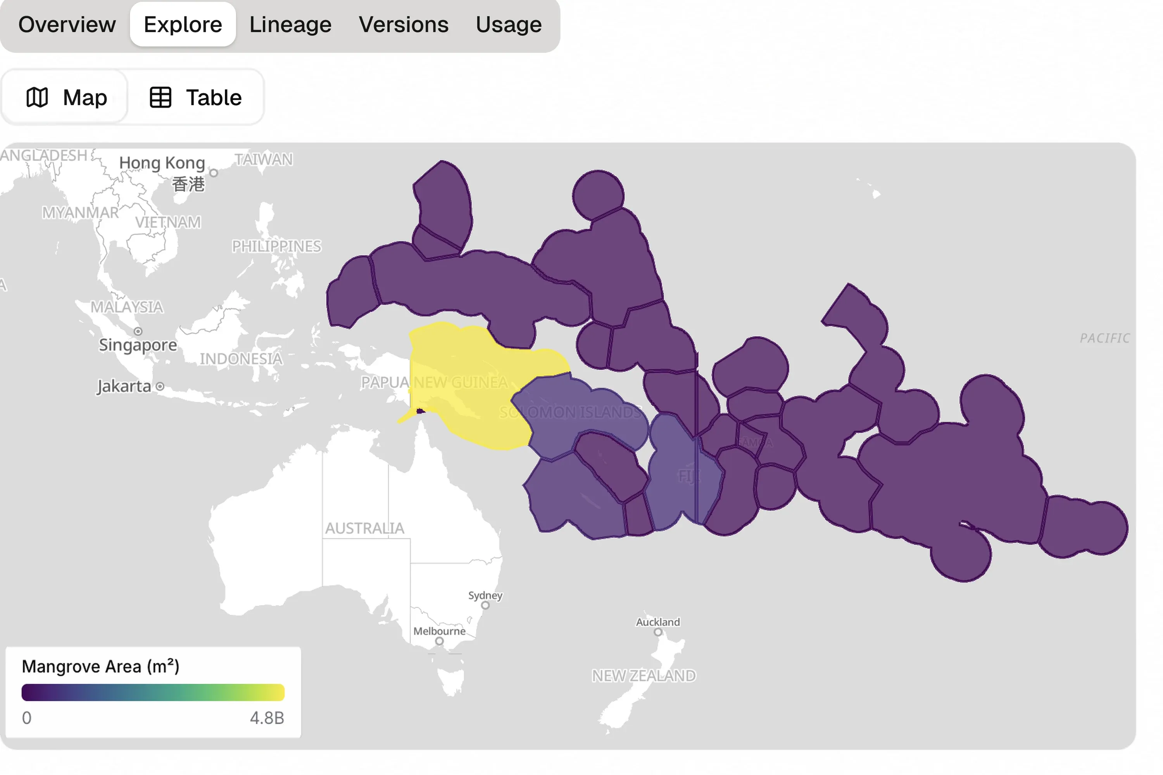The image size is (1163, 775).
Task: Click the Sydney city marker
Action: pos(485,605)
